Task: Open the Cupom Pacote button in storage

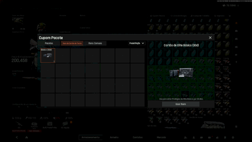Action: [x=157, y=16]
